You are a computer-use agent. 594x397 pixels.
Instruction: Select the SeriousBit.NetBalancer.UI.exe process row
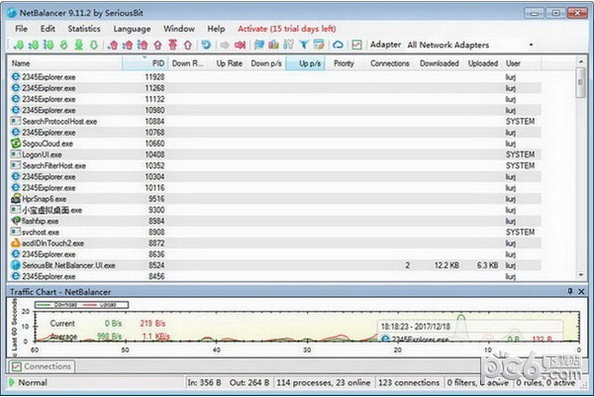click(x=275, y=265)
